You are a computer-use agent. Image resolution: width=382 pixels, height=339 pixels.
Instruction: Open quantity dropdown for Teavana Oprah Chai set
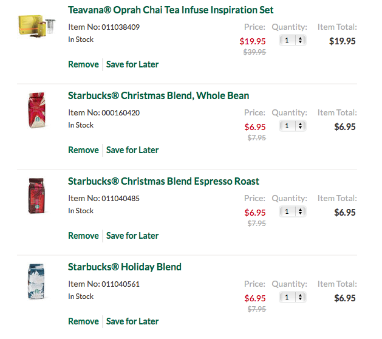coord(293,40)
